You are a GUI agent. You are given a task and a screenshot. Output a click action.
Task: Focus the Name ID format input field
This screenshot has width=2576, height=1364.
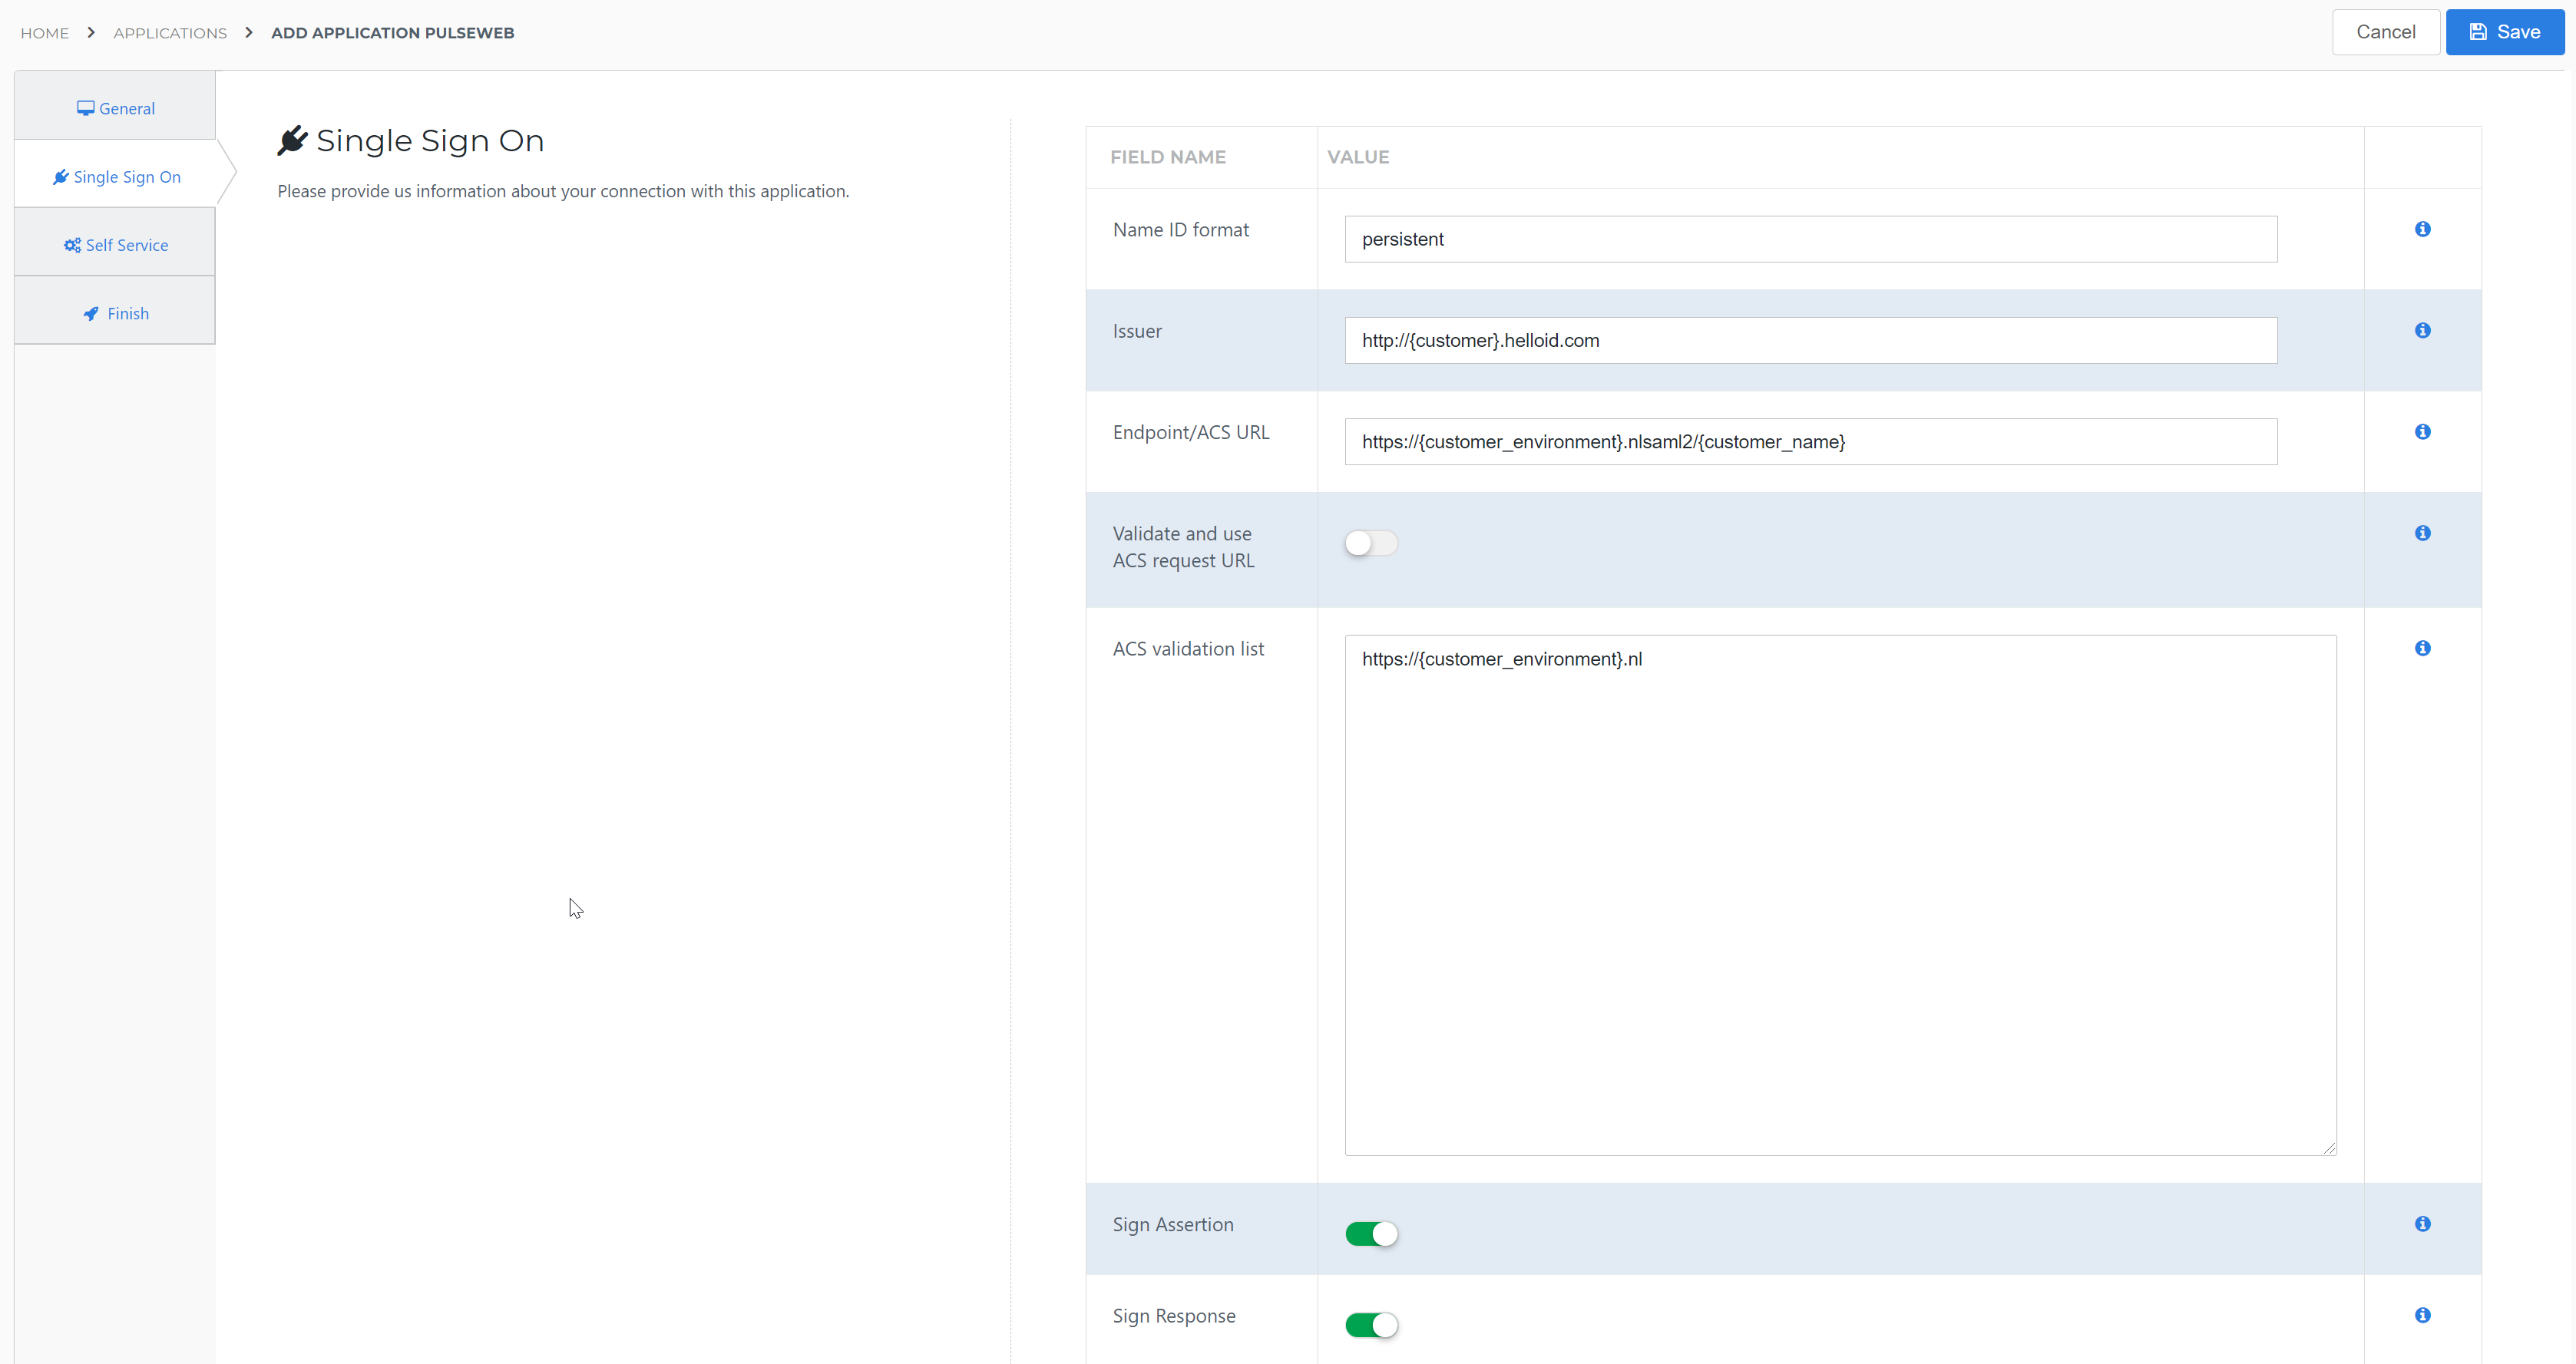point(1810,239)
